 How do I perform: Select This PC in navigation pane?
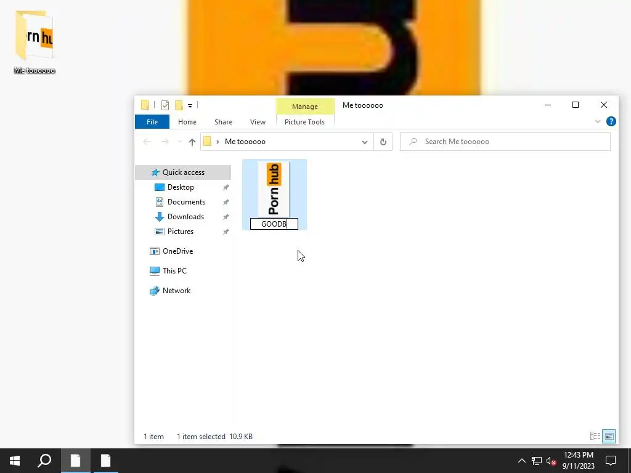pos(174,271)
